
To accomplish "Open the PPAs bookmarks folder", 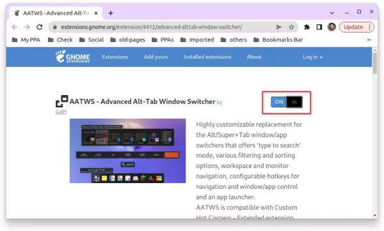I will pyautogui.click(x=163, y=40).
